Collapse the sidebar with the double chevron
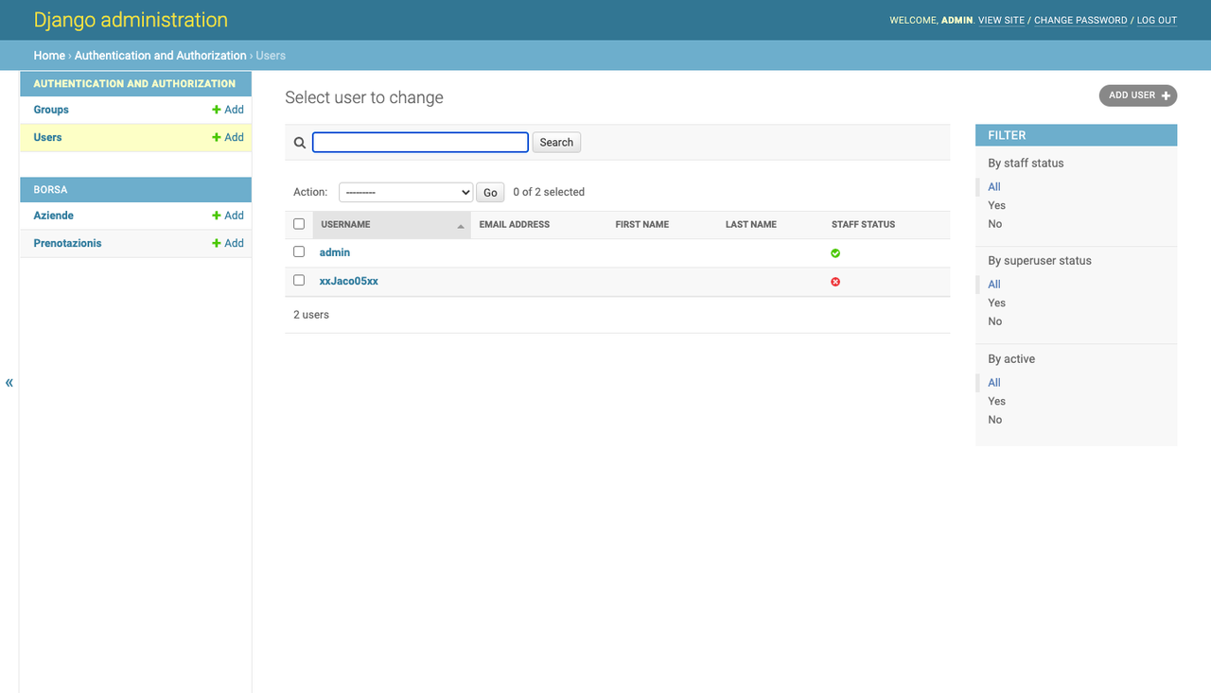The height and width of the screenshot is (693, 1211). coord(9,383)
